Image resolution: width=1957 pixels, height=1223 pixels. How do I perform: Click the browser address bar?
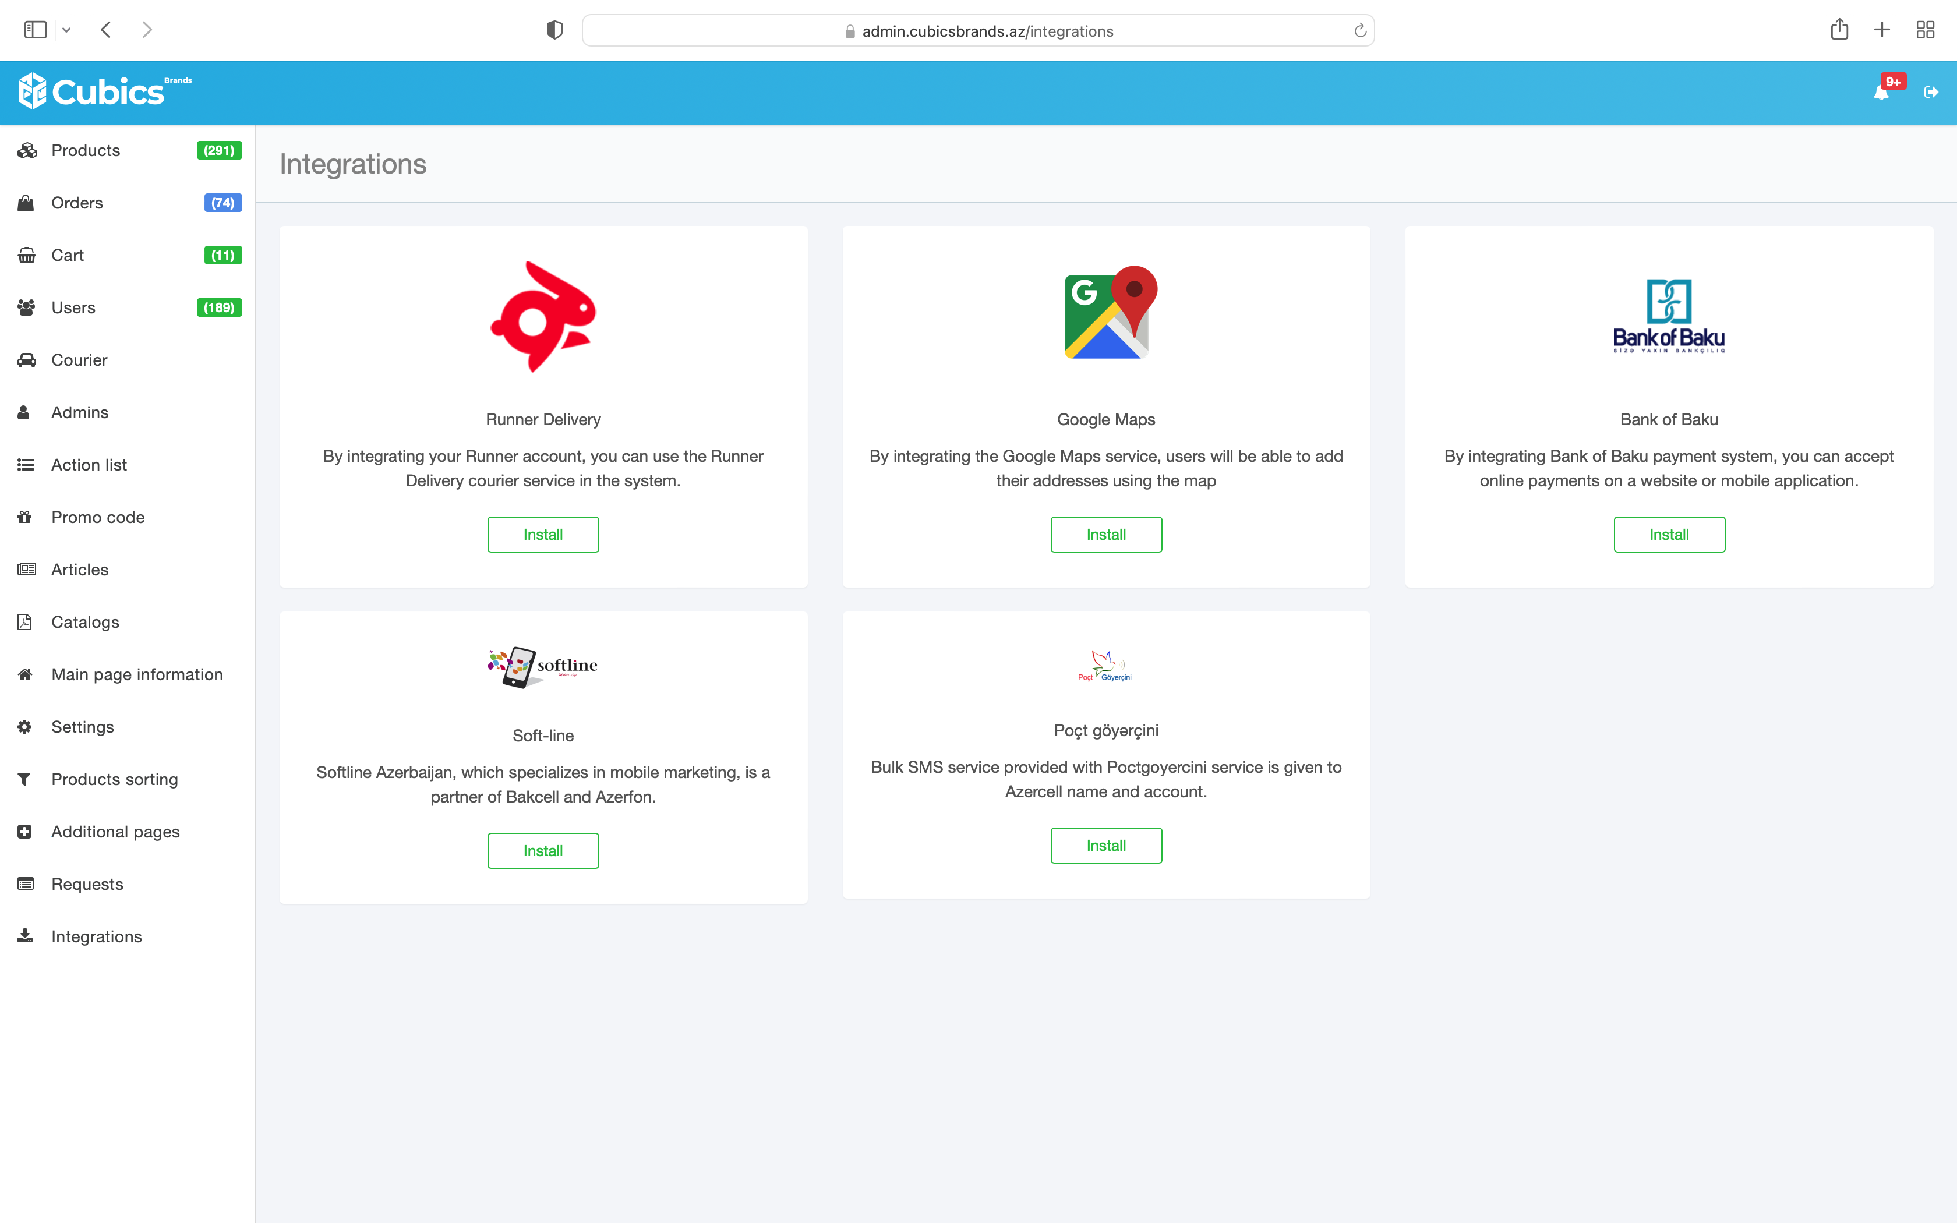[x=979, y=31]
